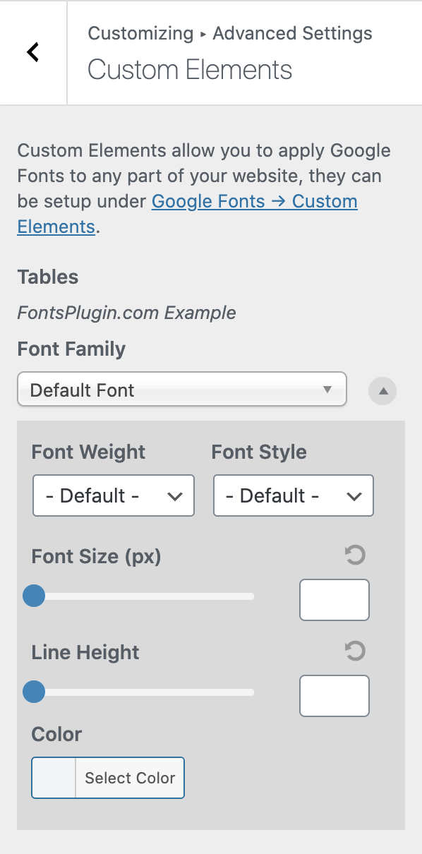Reset the Line Height value

point(355,651)
